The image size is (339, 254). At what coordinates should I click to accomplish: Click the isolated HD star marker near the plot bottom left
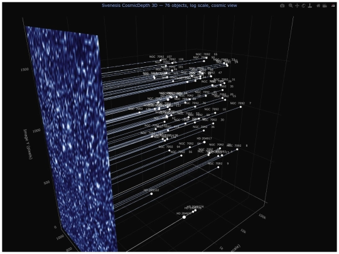click(x=151, y=194)
